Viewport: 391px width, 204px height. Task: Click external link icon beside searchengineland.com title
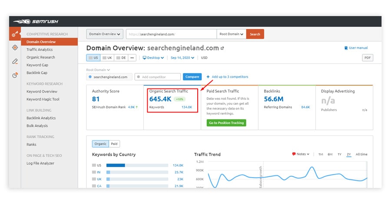(x=222, y=48)
